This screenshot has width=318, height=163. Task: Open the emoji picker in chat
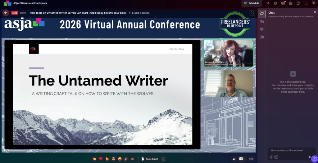pos(271,157)
